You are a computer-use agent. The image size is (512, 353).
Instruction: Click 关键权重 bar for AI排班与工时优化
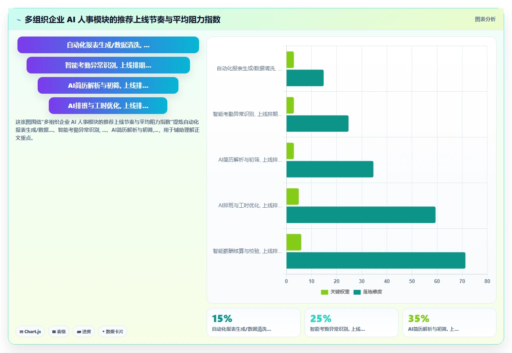point(293,197)
